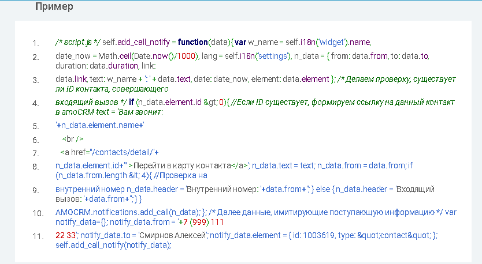
Task: Click the "(999)" phone number part
Action: [x=199, y=222]
